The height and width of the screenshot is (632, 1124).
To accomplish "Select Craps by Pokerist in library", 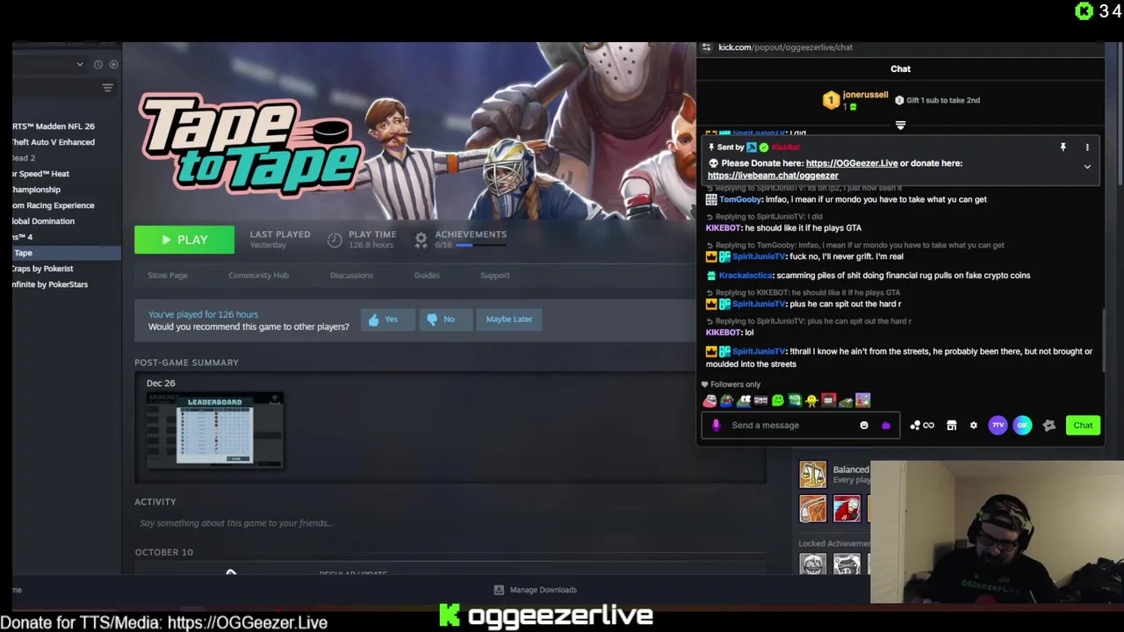I will point(43,269).
